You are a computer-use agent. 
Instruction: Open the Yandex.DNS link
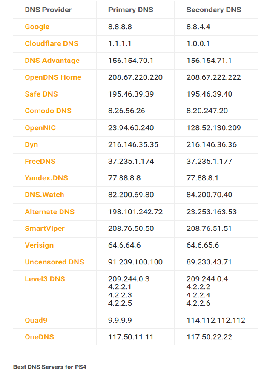click(46, 178)
